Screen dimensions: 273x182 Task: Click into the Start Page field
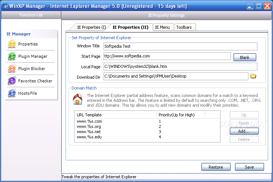tap(167, 56)
